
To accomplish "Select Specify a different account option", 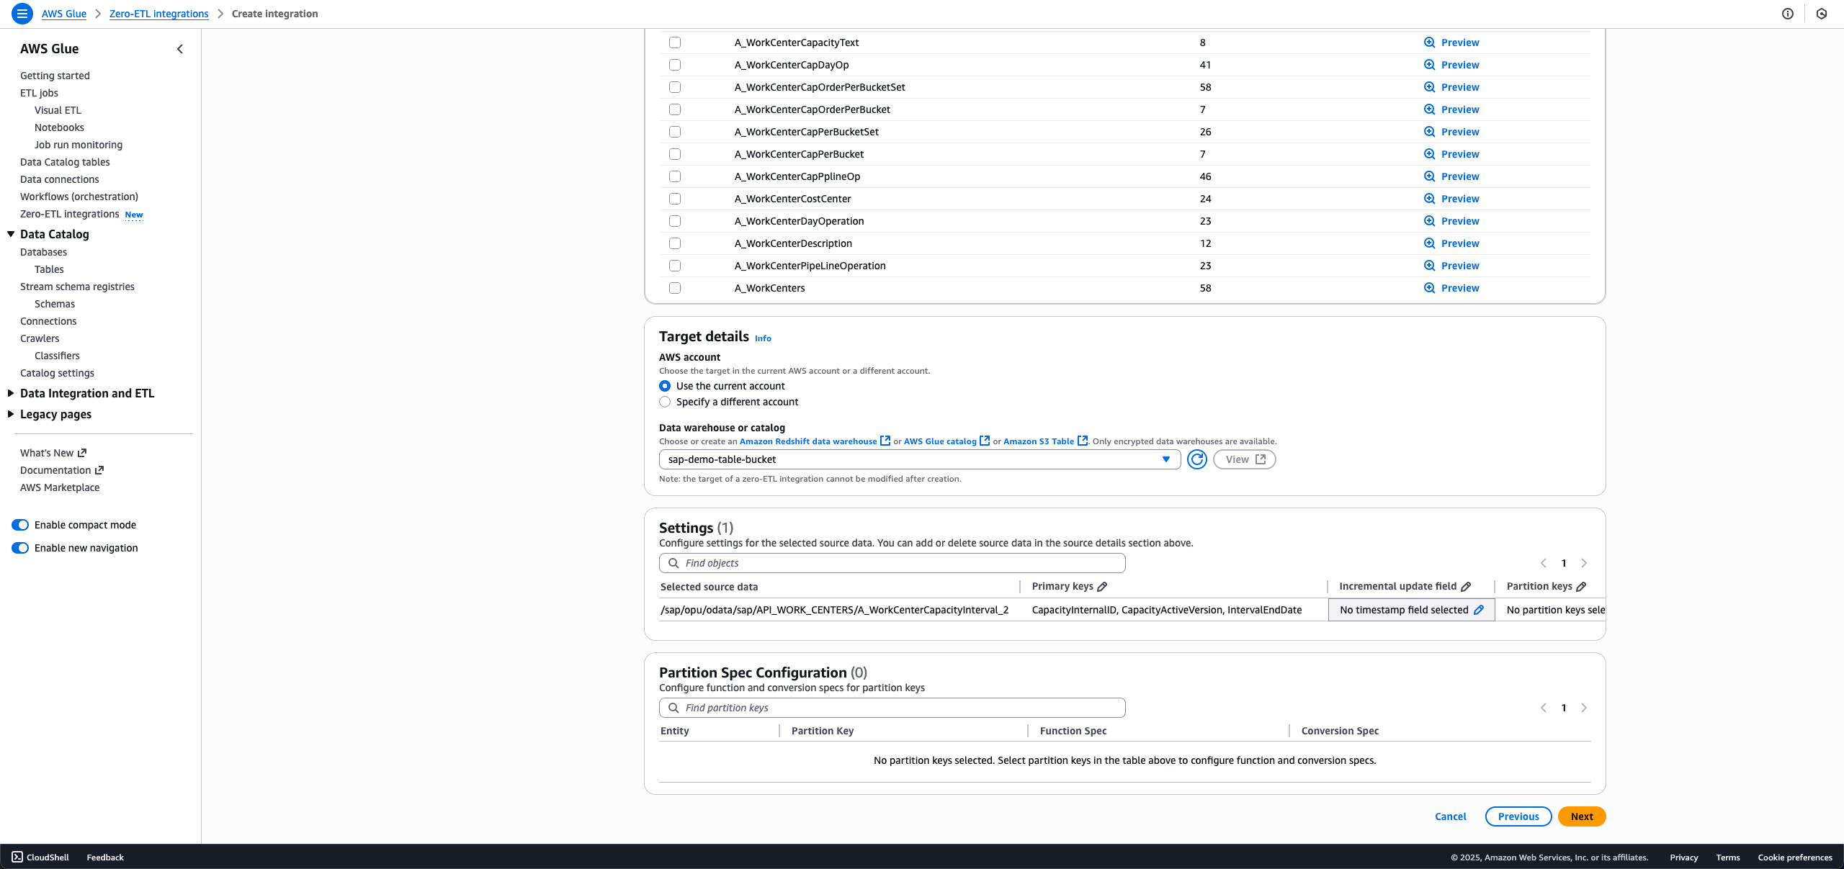I will (x=665, y=402).
